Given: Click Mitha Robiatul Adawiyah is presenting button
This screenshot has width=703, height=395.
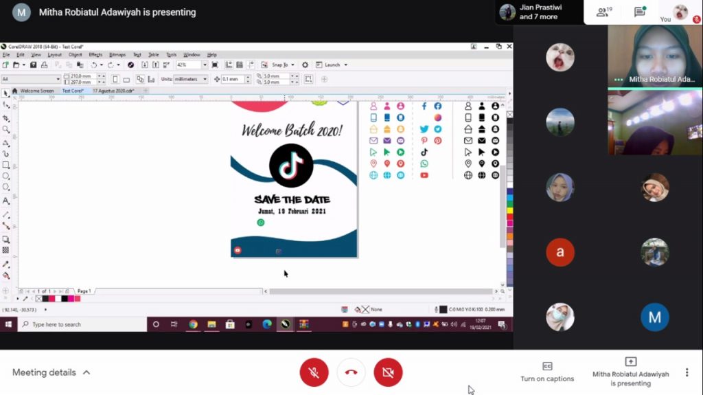Looking at the screenshot, I should (630, 372).
